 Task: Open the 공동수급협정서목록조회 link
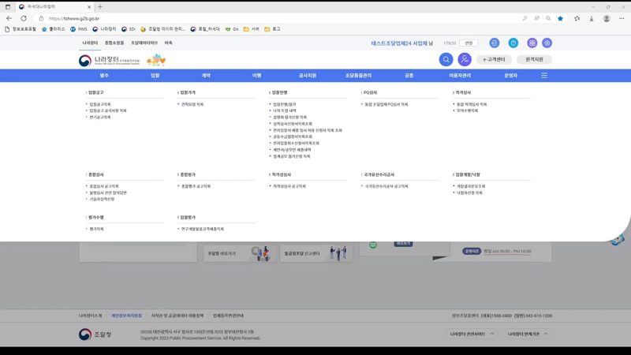293,136
